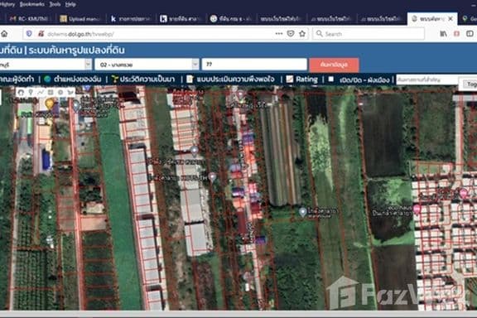477x318 pixels.
Task: Open the 02 district dropdown
Action: [147, 65]
